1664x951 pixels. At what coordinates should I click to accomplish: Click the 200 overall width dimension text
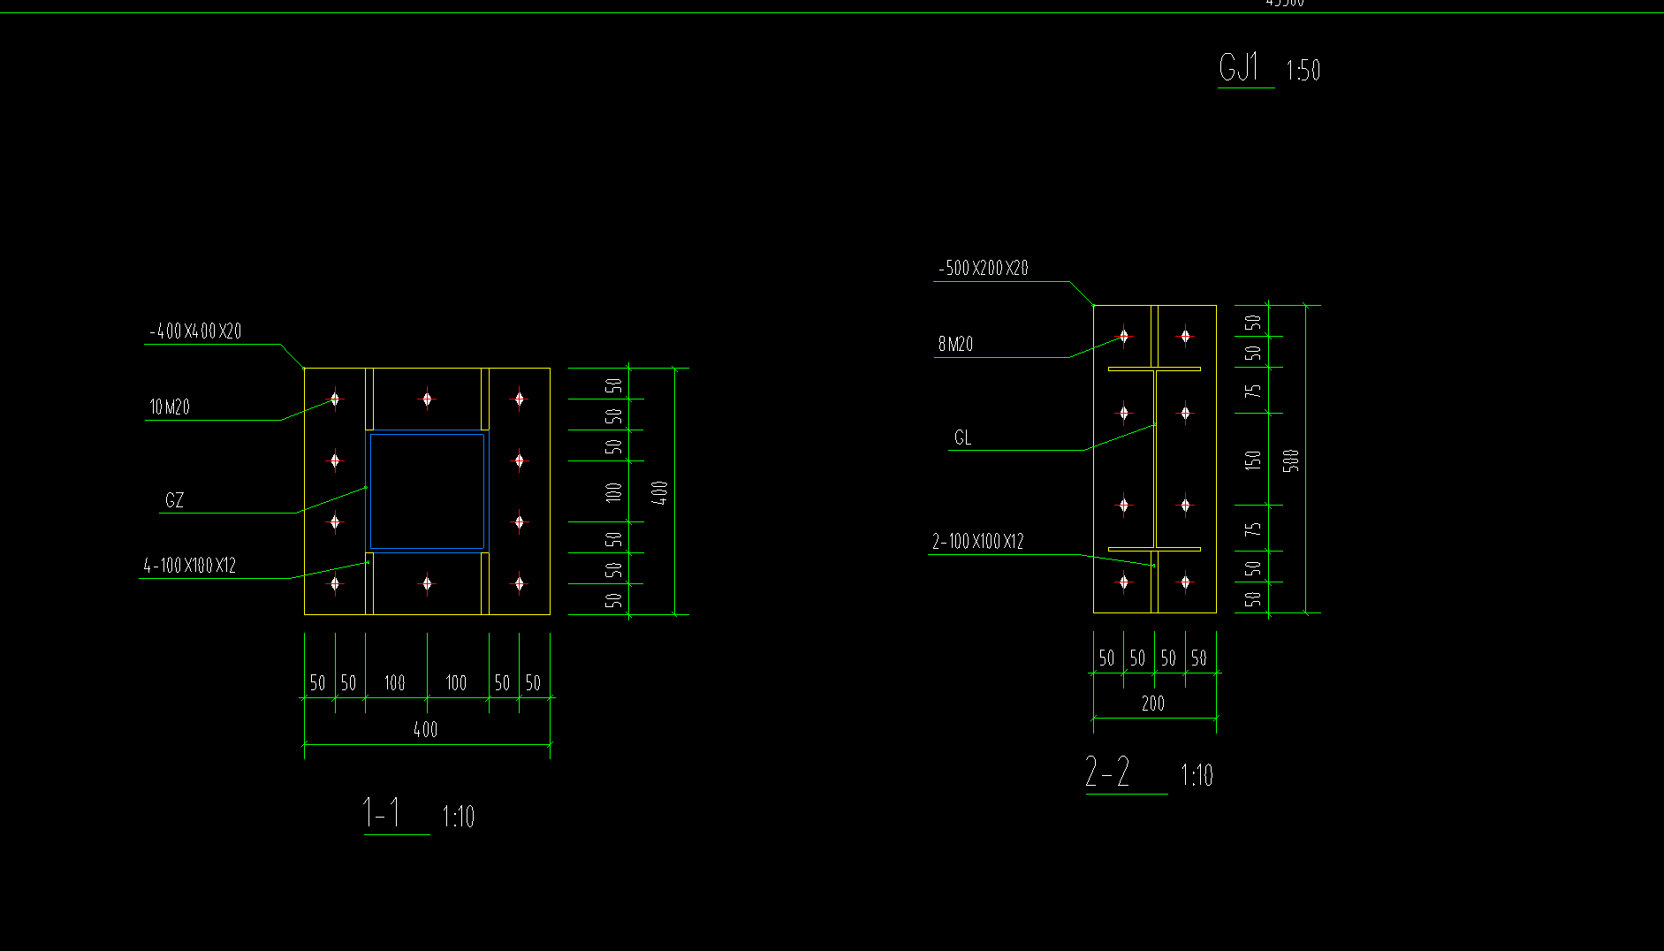1153,704
